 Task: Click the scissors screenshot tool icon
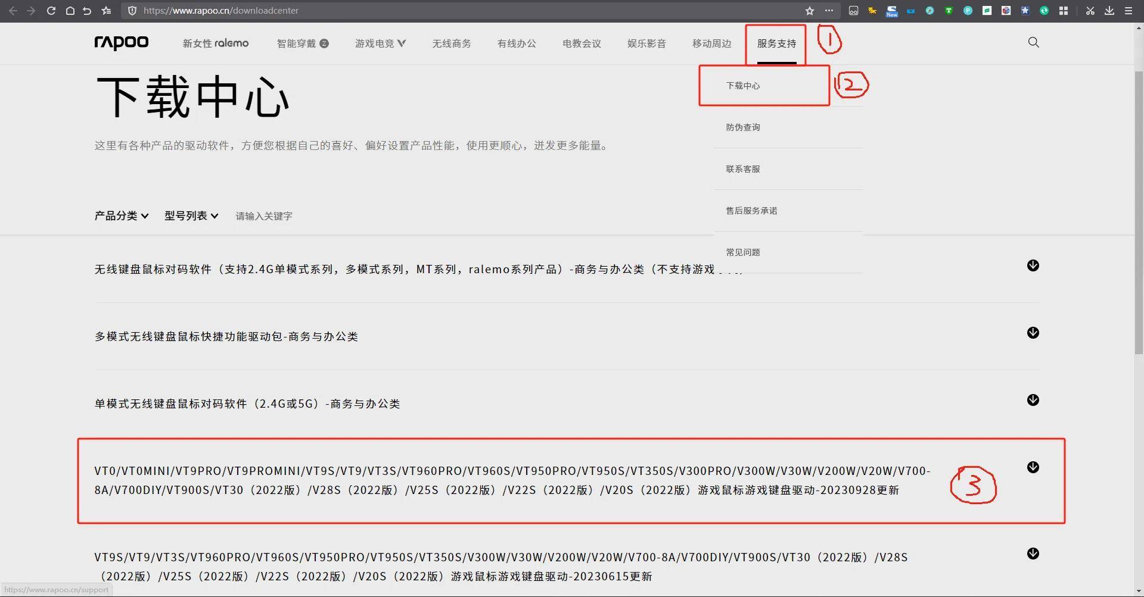coord(1090,11)
